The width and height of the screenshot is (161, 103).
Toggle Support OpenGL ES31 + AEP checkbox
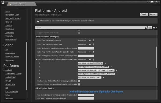click(x=79, y=33)
